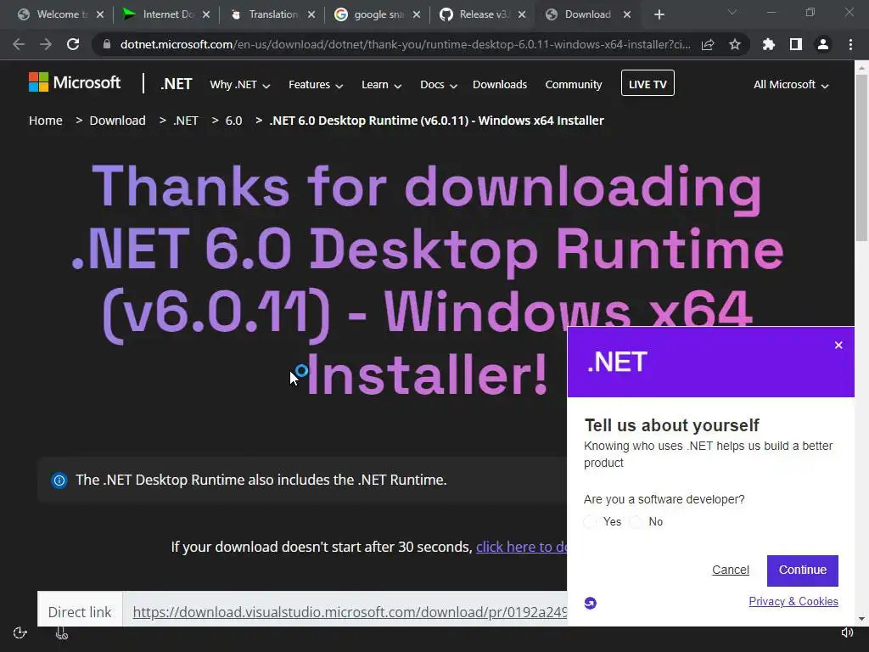Go to .NET breadcrumb
Screen dimensions: 869x652
(186, 121)
